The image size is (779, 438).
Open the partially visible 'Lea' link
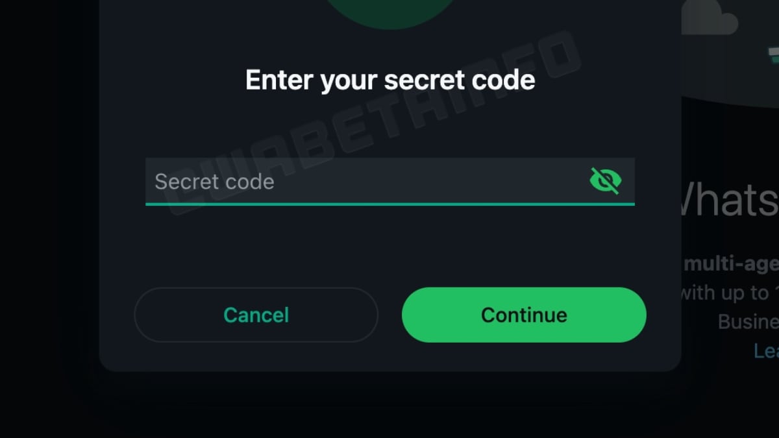(766, 350)
